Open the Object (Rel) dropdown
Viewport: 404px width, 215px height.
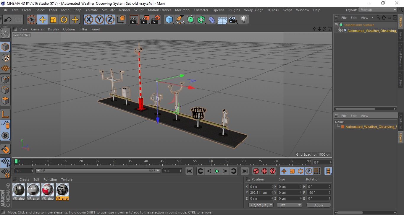(261, 205)
